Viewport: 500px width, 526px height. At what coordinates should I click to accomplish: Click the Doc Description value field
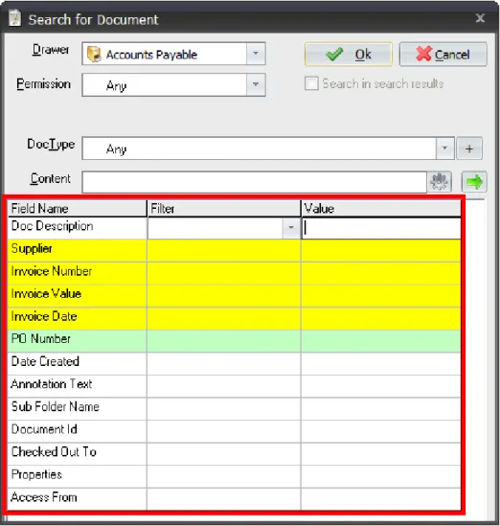coord(381,228)
